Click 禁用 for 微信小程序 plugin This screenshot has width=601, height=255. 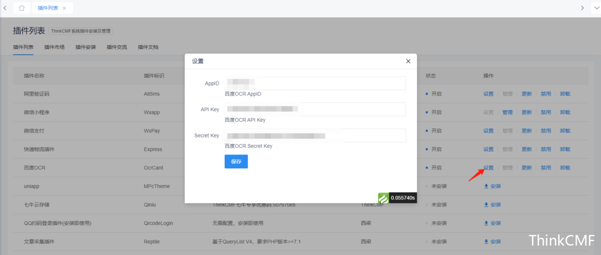point(546,113)
